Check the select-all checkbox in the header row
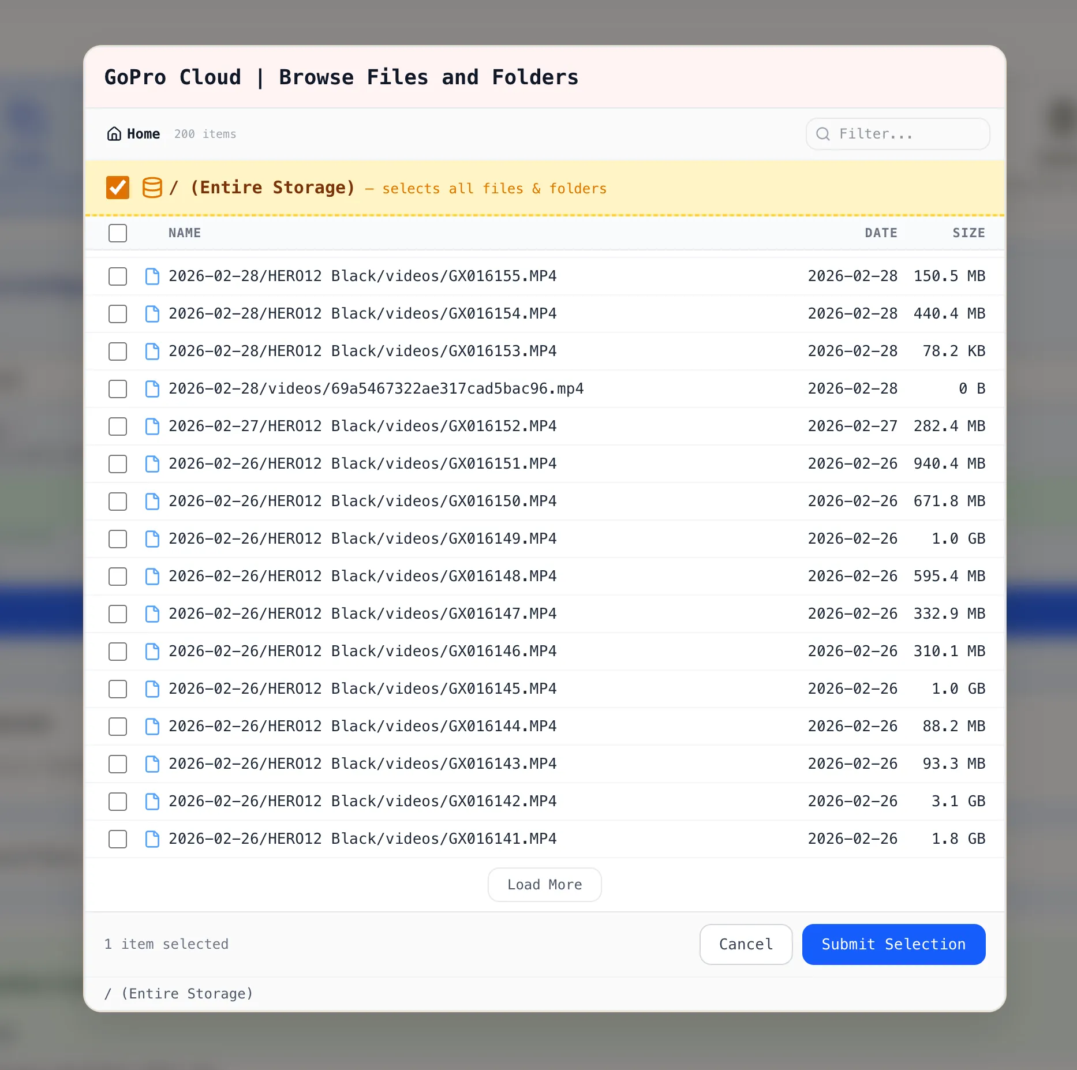The width and height of the screenshot is (1077, 1070). 117,233
